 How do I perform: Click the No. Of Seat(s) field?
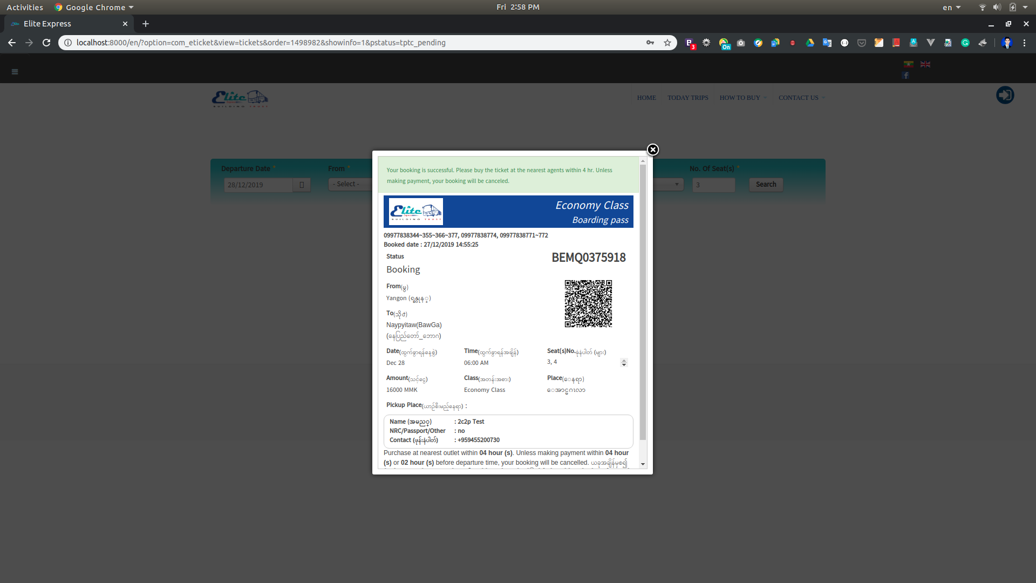click(713, 185)
